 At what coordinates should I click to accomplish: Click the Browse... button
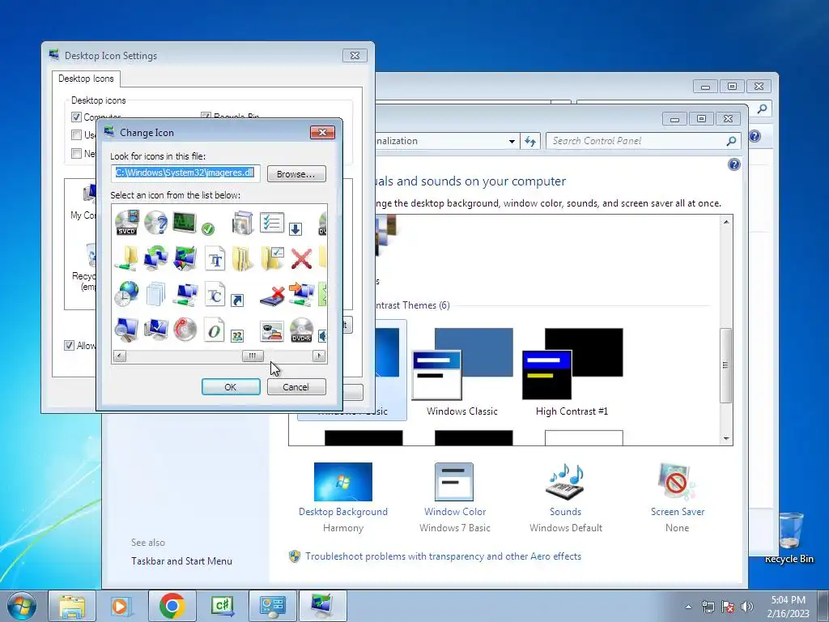296,174
